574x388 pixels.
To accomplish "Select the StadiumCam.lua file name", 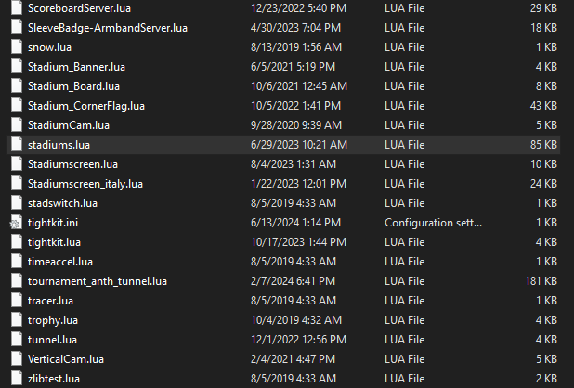I will pos(69,125).
